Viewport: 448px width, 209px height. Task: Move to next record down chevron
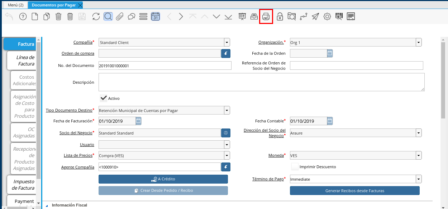coord(216,16)
